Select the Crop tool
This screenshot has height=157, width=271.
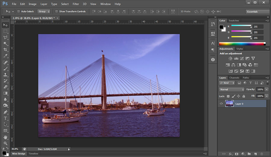pyautogui.click(x=5, y=50)
